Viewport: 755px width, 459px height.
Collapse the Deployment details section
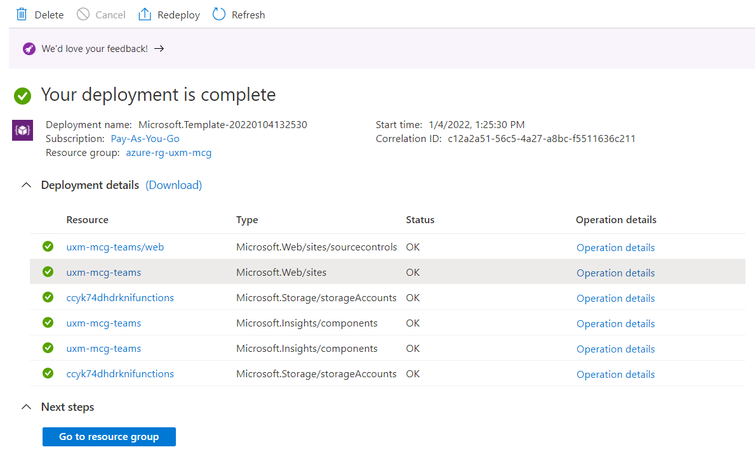pyautogui.click(x=26, y=184)
